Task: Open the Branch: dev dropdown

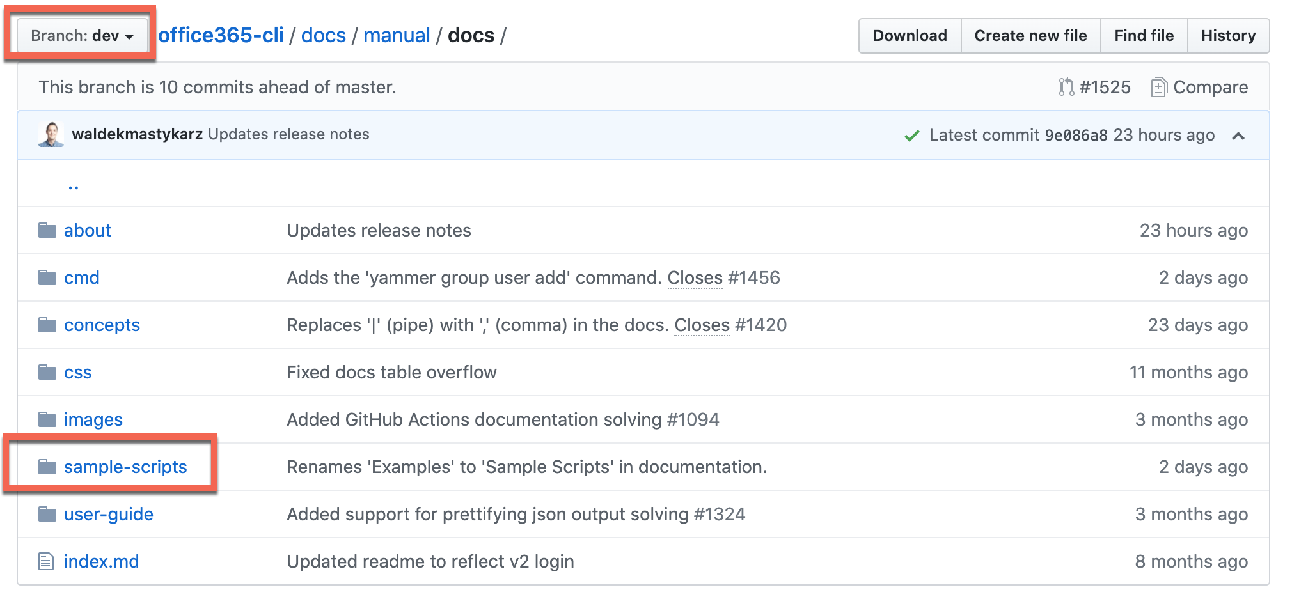Action: pos(82,36)
